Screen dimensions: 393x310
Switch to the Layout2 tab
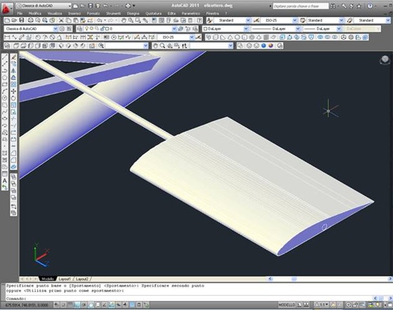click(83, 278)
